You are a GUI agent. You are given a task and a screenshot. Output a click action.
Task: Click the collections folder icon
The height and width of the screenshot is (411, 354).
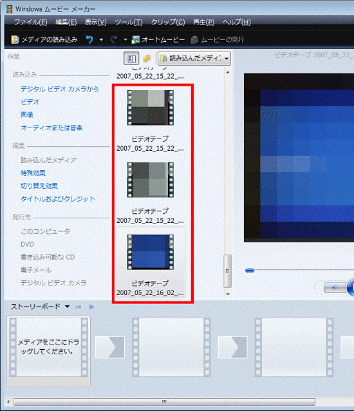coord(147,58)
